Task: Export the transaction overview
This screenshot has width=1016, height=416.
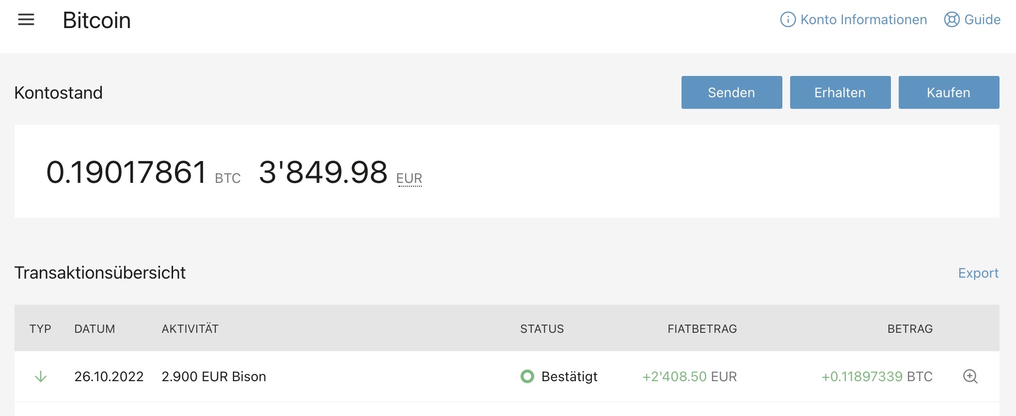Action: coord(978,273)
